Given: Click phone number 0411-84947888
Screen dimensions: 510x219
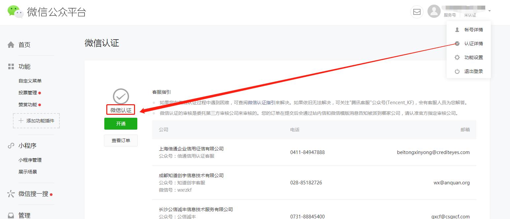Looking at the screenshot, I should pos(307,152).
